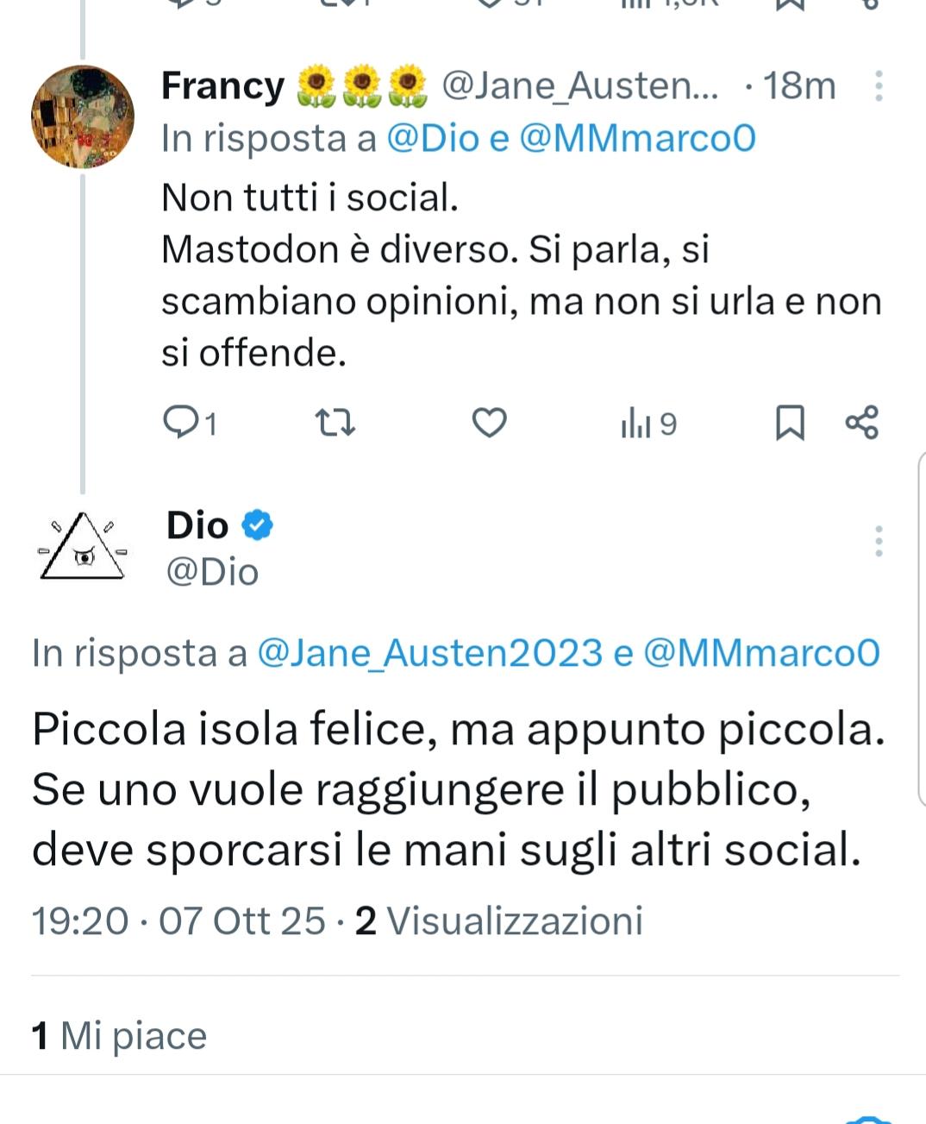926x1124 pixels.
Task: Like Francy's tweet with the heart icon
Action: coord(489,423)
